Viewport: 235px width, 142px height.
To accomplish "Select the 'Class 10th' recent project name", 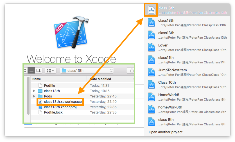I will (x=167, y=82).
